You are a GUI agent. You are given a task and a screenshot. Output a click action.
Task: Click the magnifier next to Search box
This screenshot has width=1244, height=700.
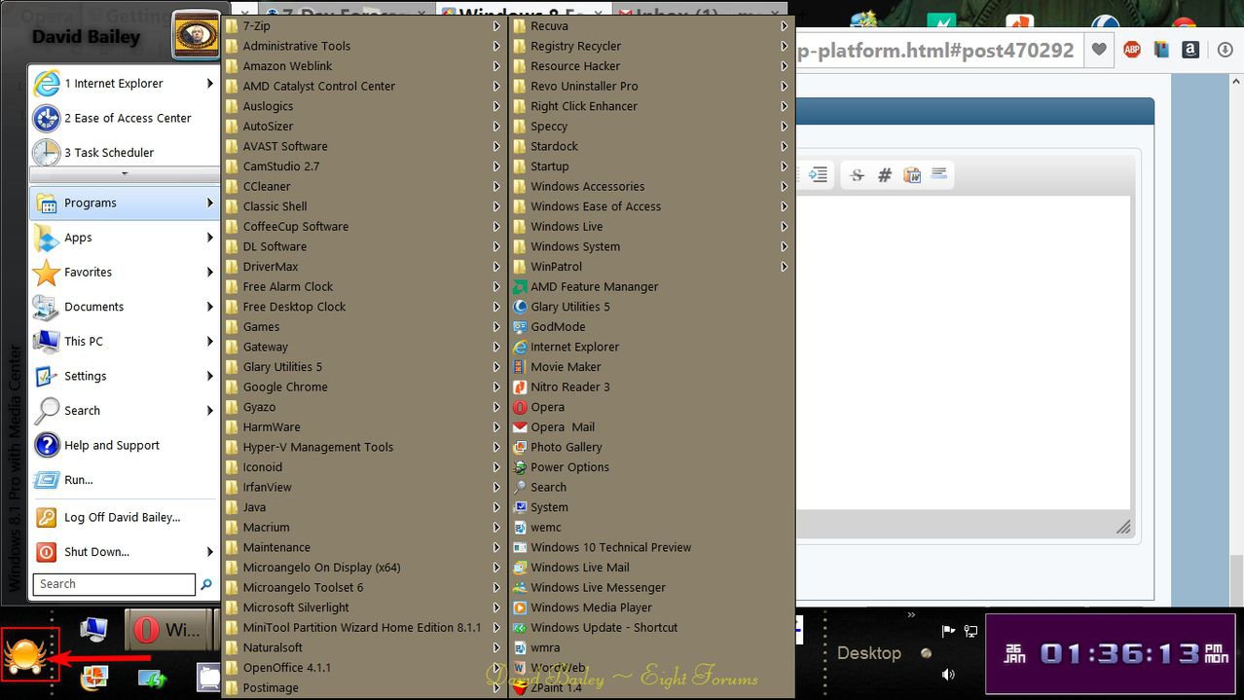(x=206, y=584)
